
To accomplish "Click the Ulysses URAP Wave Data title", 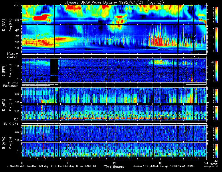I will [114, 2].
